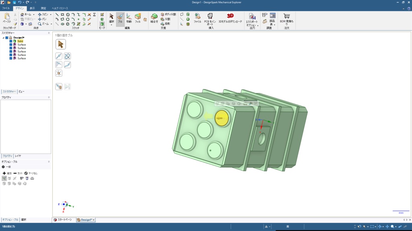The width and height of the screenshot is (412, 231).
Task: Collapse the Design1 tree node
Action: (x=3, y=38)
